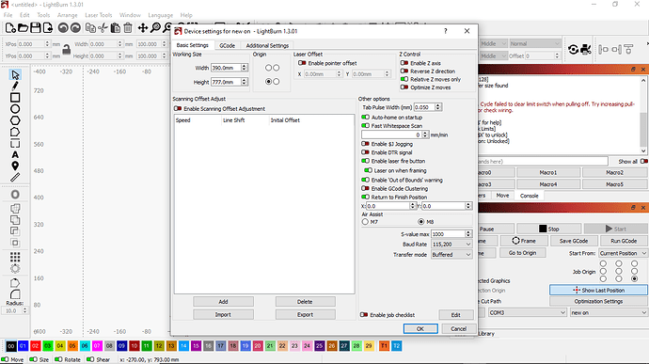
Task: Expand the Baud Rate dropdown
Action: (451, 245)
